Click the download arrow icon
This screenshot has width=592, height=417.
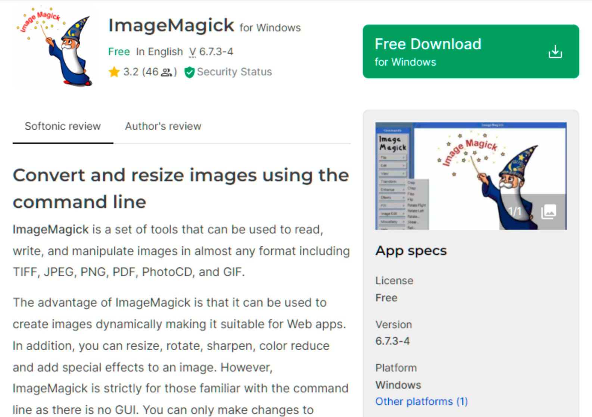pyautogui.click(x=555, y=51)
